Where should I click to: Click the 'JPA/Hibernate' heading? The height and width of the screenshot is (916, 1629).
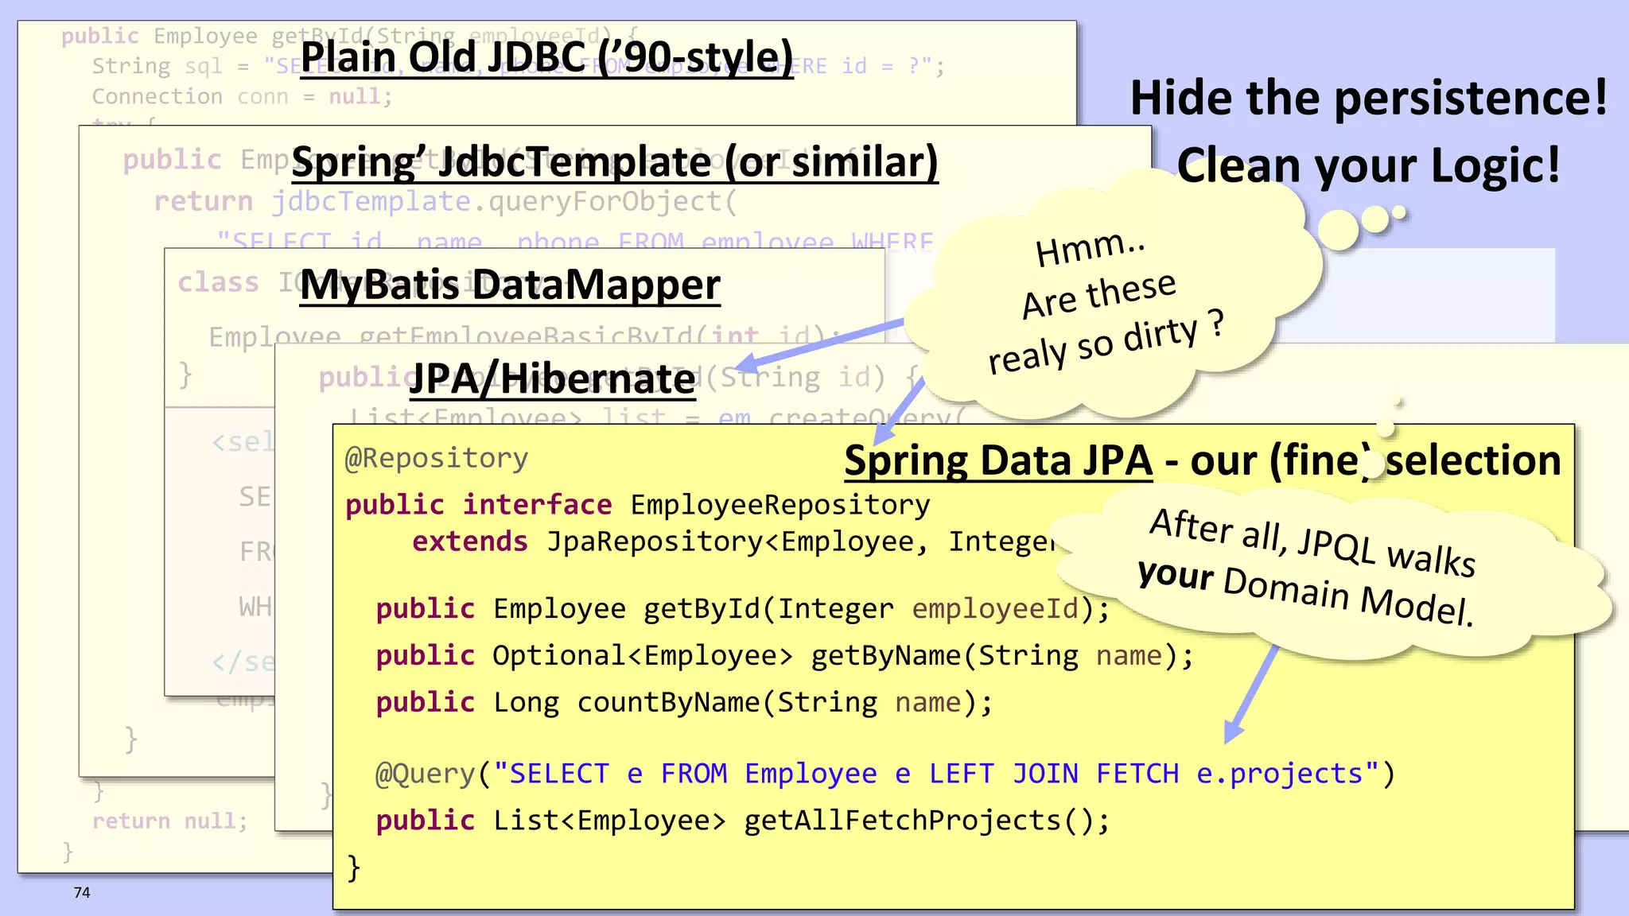[x=553, y=378]
